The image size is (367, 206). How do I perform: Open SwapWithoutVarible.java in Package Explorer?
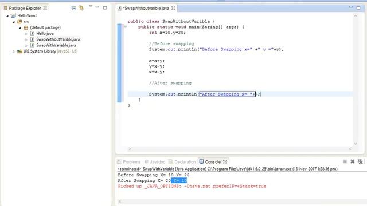coord(58,39)
